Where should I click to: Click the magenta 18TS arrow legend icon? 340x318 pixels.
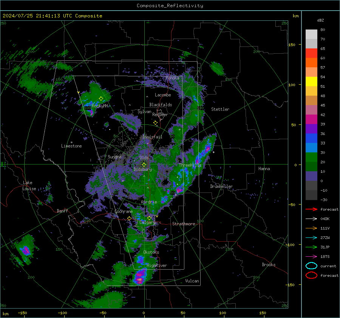[311, 256]
